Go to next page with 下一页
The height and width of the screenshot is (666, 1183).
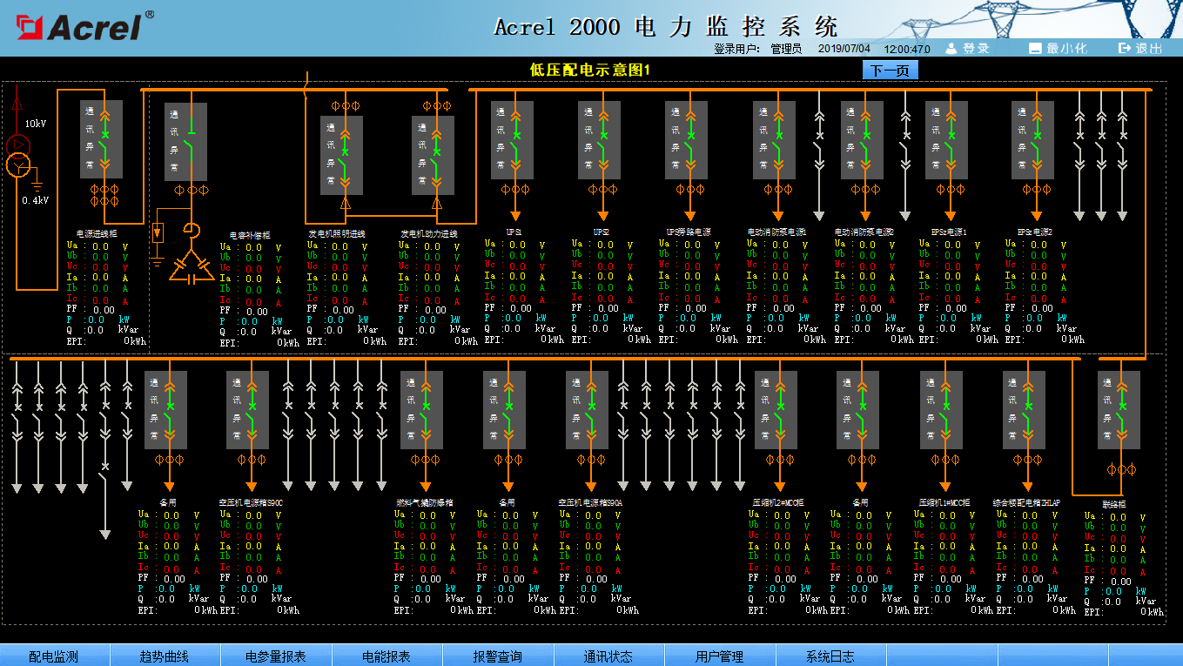click(x=891, y=71)
